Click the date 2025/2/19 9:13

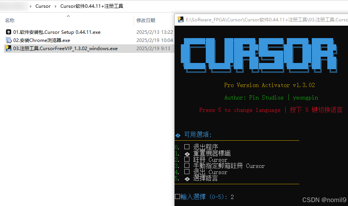[x=153, y=49]
